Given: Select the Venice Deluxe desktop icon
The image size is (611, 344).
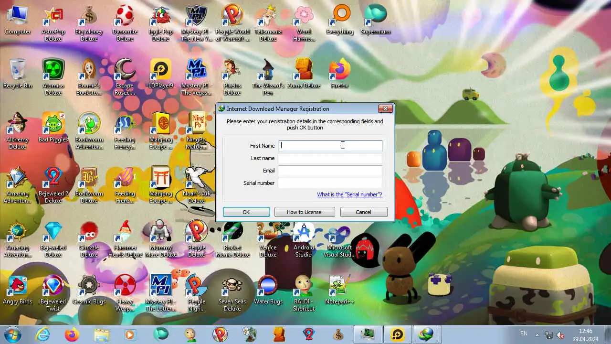Looking at the screenshot, I should (x=268, y=239).
